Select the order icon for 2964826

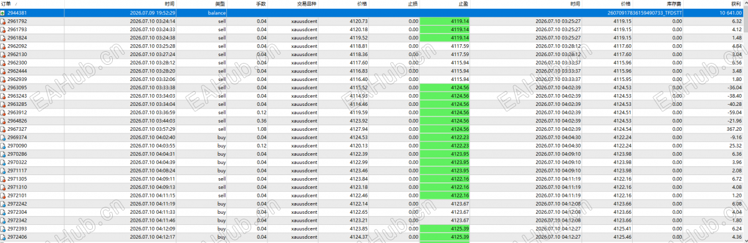3,121
